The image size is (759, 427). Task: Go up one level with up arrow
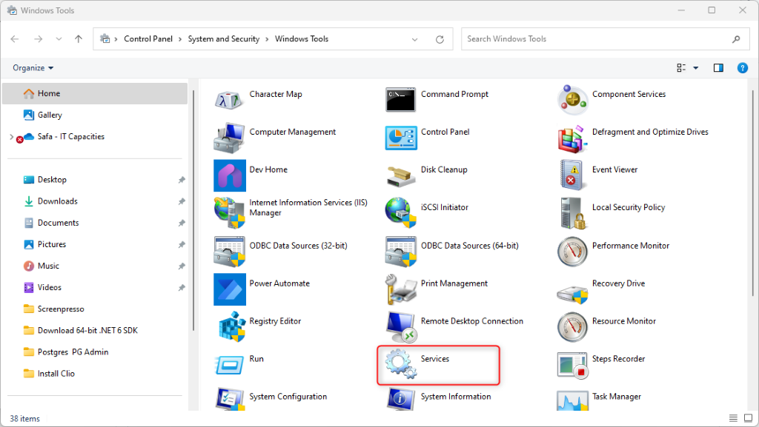click(x=79, y=39)
